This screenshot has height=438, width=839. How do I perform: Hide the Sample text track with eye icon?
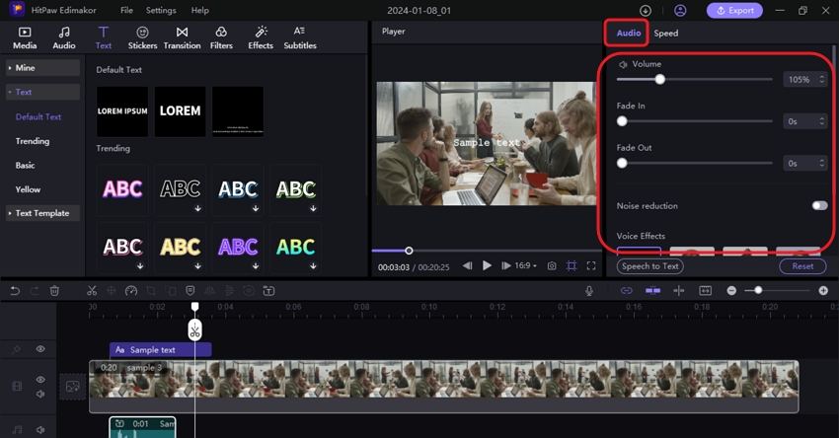(x=40, y=349)
